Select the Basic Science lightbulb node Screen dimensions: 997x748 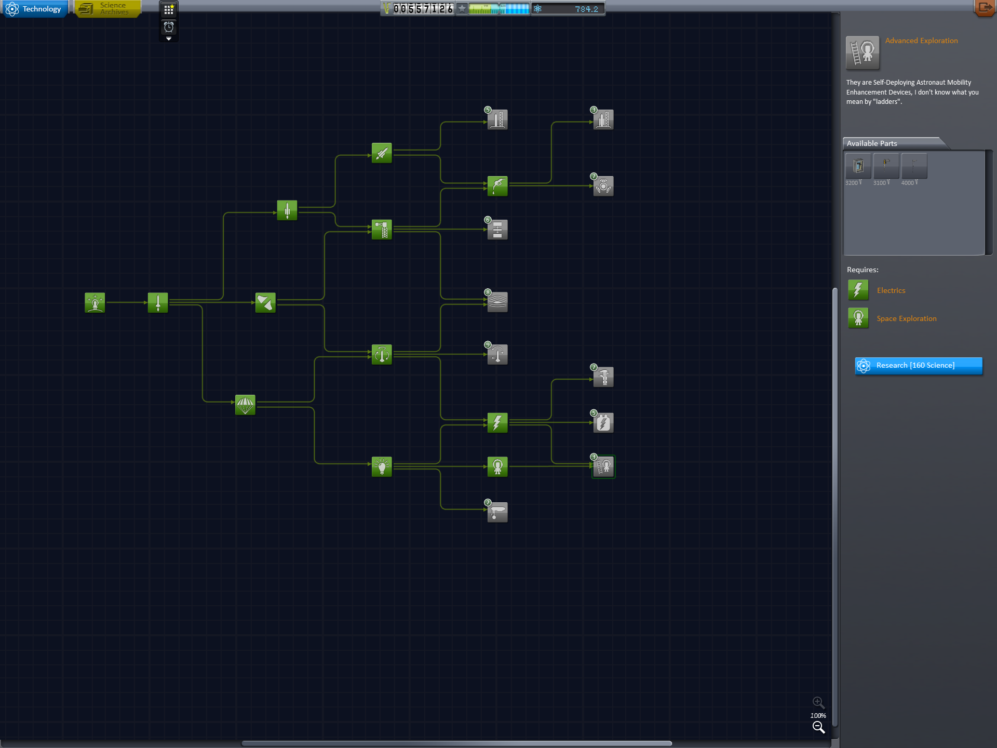[382, 466]
